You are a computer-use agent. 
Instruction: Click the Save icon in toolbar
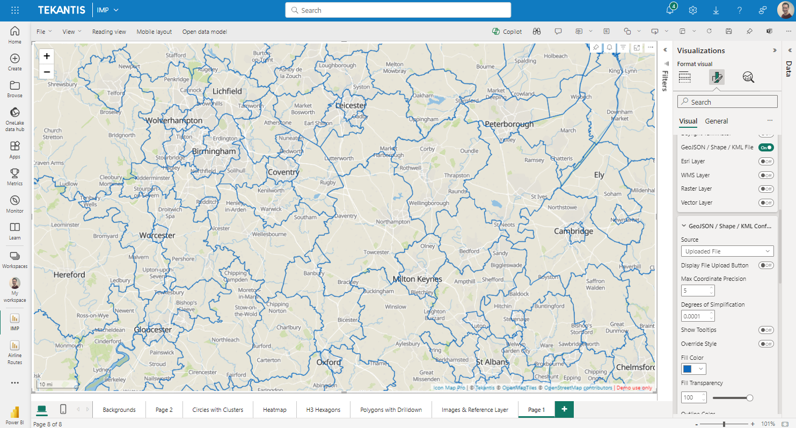(x=728, y=32)
